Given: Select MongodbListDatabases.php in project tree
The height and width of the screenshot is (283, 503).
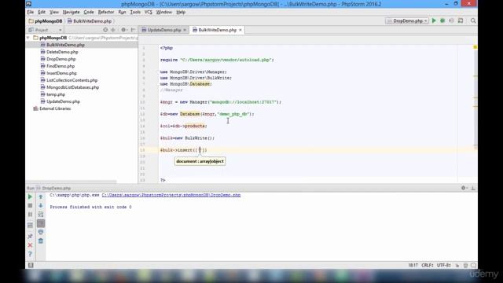Looking at the screenshot, I should [x=72, y=87].
